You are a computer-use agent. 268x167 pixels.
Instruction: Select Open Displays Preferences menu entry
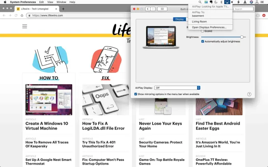click(x=209, y=27)
